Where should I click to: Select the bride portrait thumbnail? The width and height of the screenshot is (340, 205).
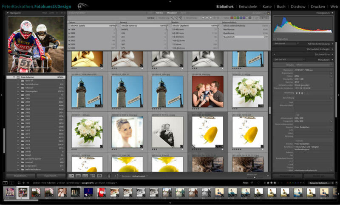click(127, 132)
